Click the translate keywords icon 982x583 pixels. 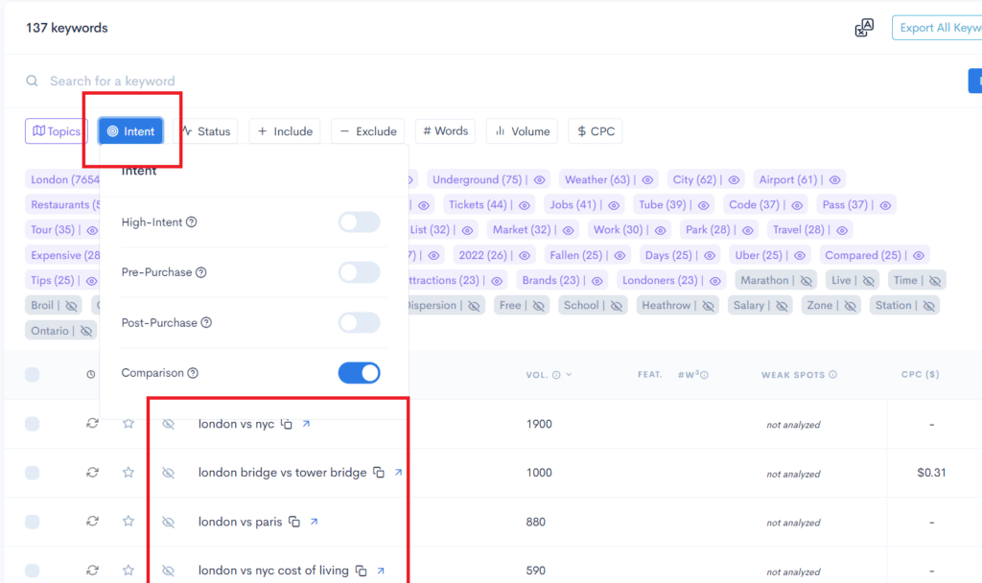click(863, 28)
